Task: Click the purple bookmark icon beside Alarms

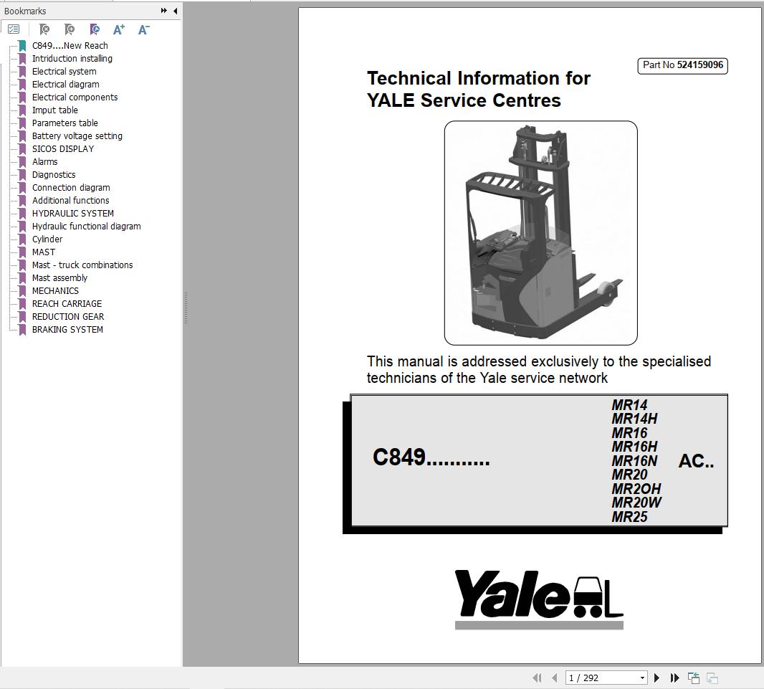Action: (22, 162)
